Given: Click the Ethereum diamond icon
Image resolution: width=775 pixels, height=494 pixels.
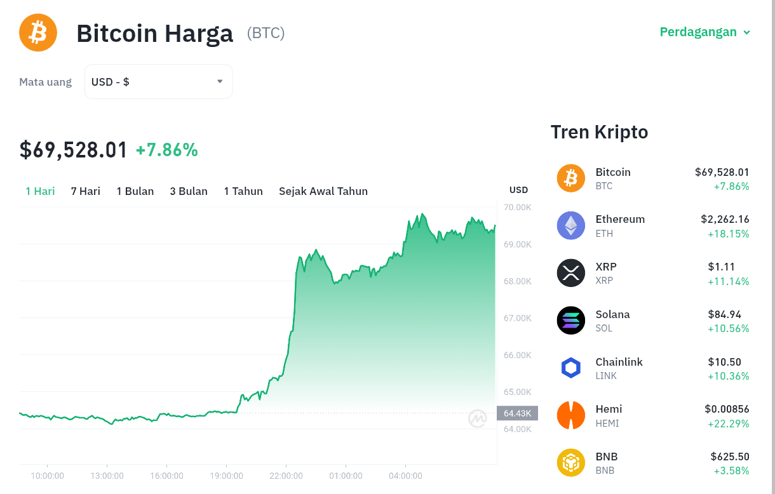Looking at the screenshot, I should (x=571, y=225).
